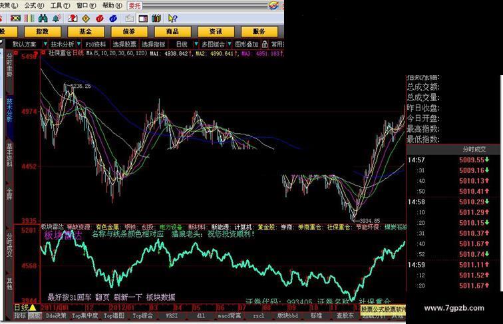Click the 电力设备 sector label
The image size is (503, 324).
click(171, 227)
